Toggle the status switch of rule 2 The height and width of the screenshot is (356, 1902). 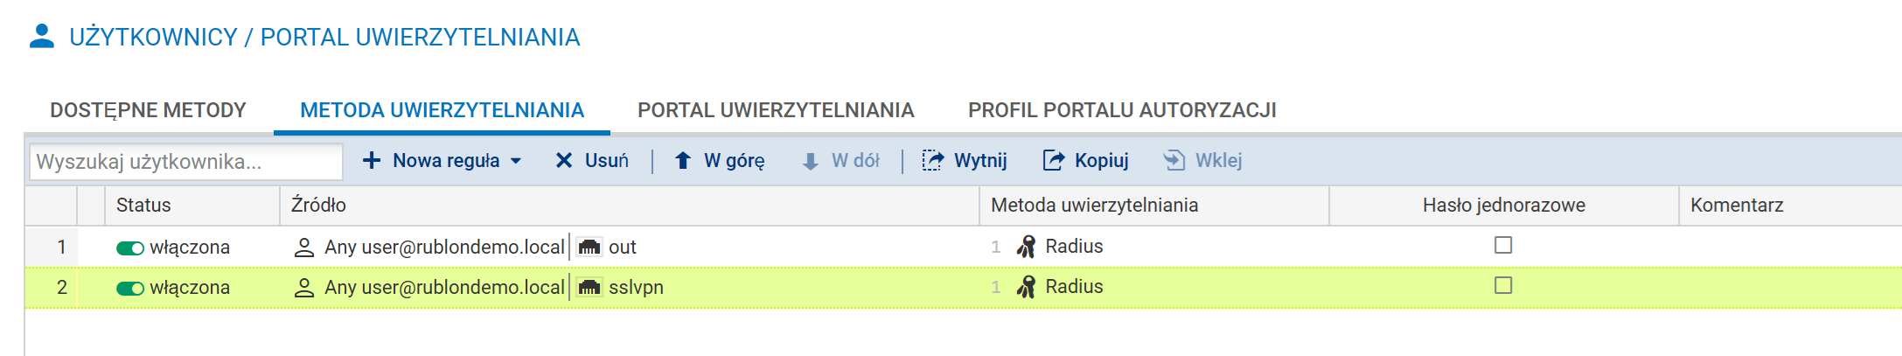pyautogui.click(x=130, y=289)
